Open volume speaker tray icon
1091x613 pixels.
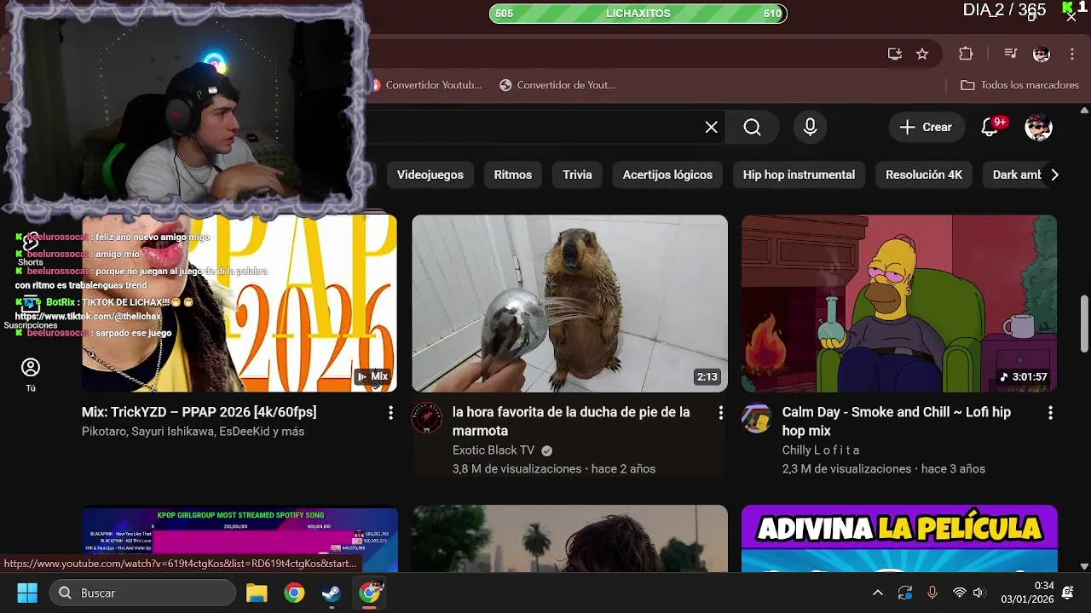pos(978,593)
